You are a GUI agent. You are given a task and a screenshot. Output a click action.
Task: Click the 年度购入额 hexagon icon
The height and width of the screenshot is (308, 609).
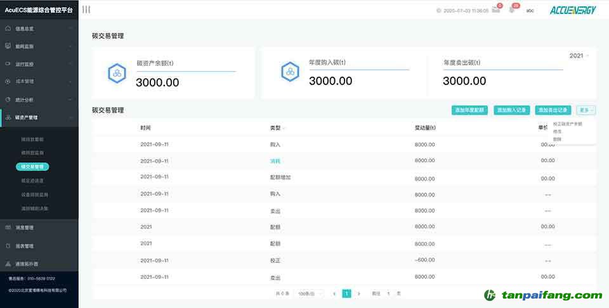click(290, 72)
